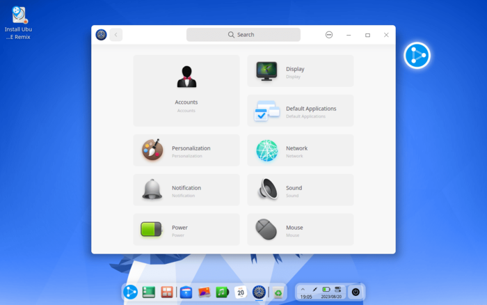The width and height of the screenshot is (487, 305).
Task: Close the Control Center window
Action: (x=386, y=35)
